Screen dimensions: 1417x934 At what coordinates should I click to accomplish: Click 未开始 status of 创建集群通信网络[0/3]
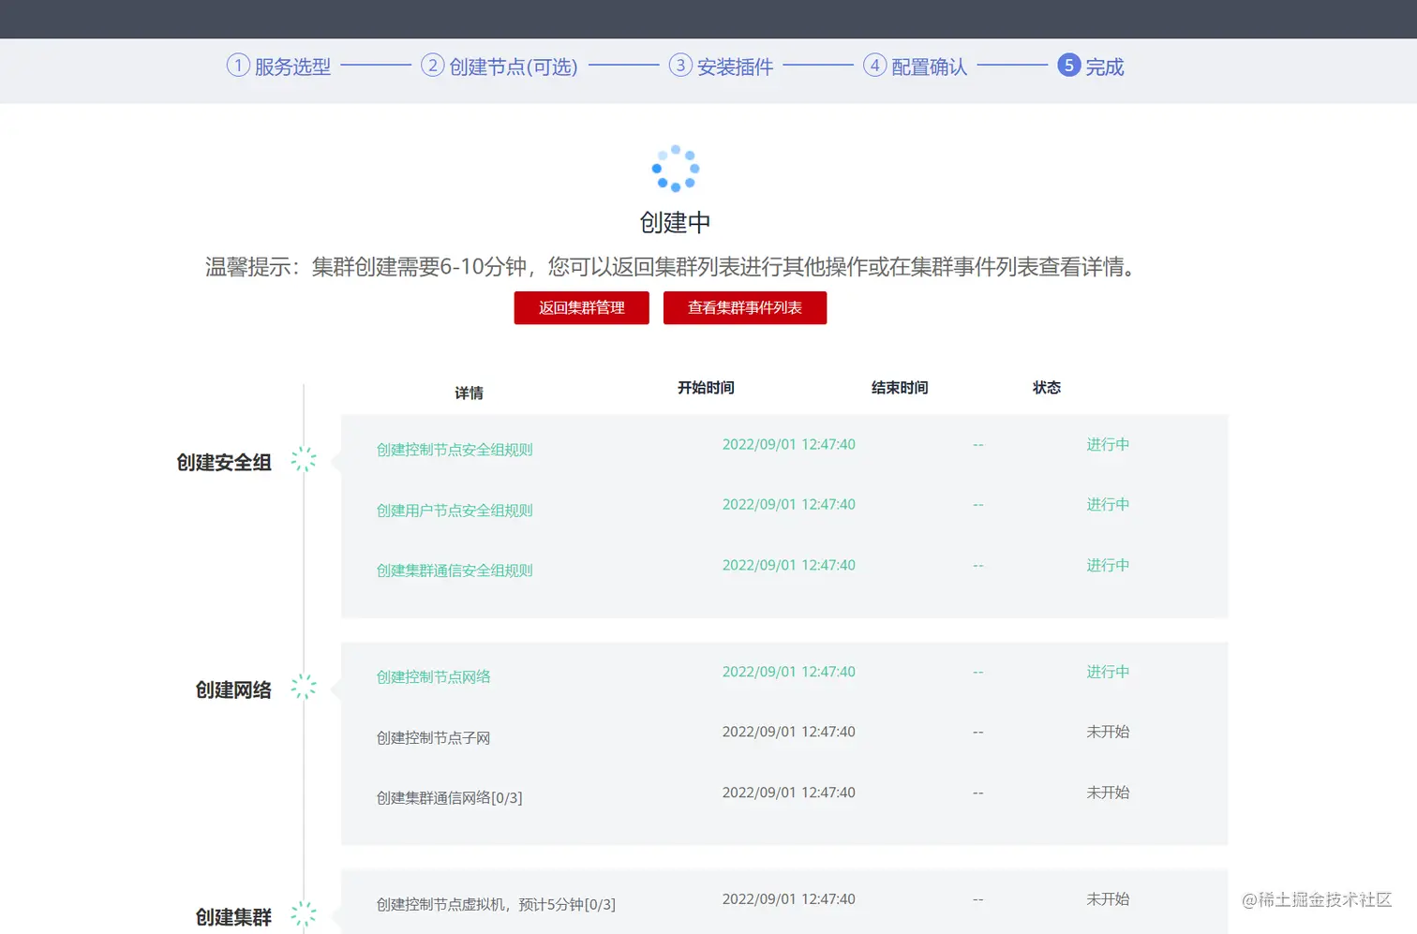1108,793
